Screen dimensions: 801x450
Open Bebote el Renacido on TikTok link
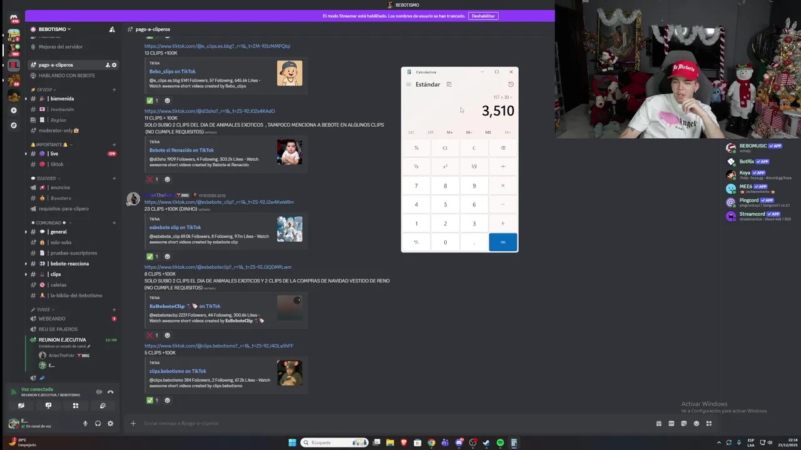click(181, 151)
